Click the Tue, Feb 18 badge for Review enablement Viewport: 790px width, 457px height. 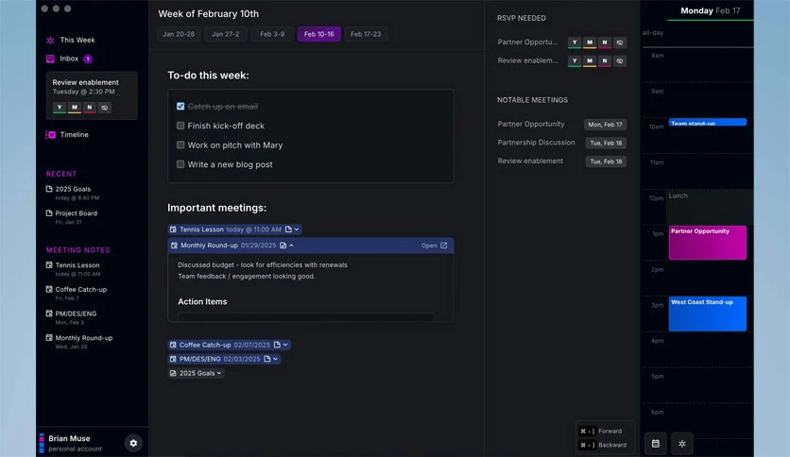(x=606, y=161)
